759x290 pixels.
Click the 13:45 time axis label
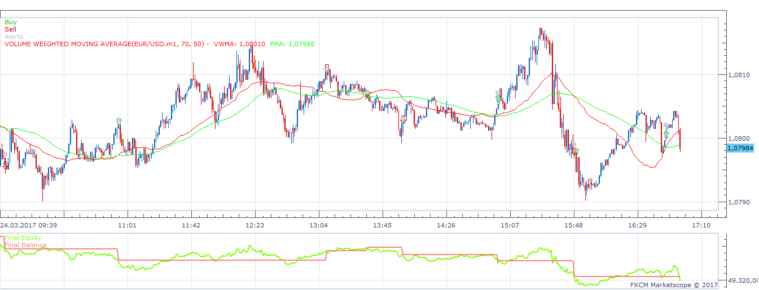pyautogui.click(x=383, y=225)
